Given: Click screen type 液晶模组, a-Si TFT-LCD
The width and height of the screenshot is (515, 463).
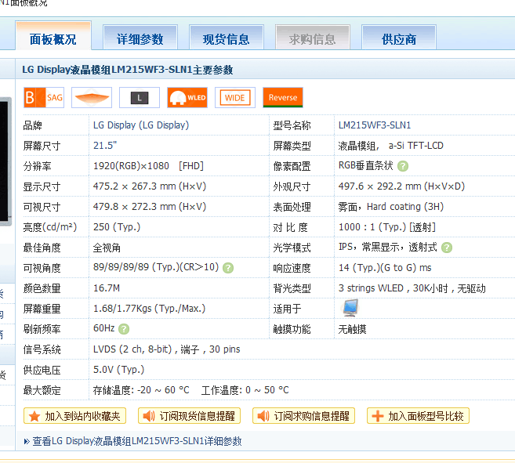Looking at the screenshot, I should pyautogui.click(x=391, y=146).
